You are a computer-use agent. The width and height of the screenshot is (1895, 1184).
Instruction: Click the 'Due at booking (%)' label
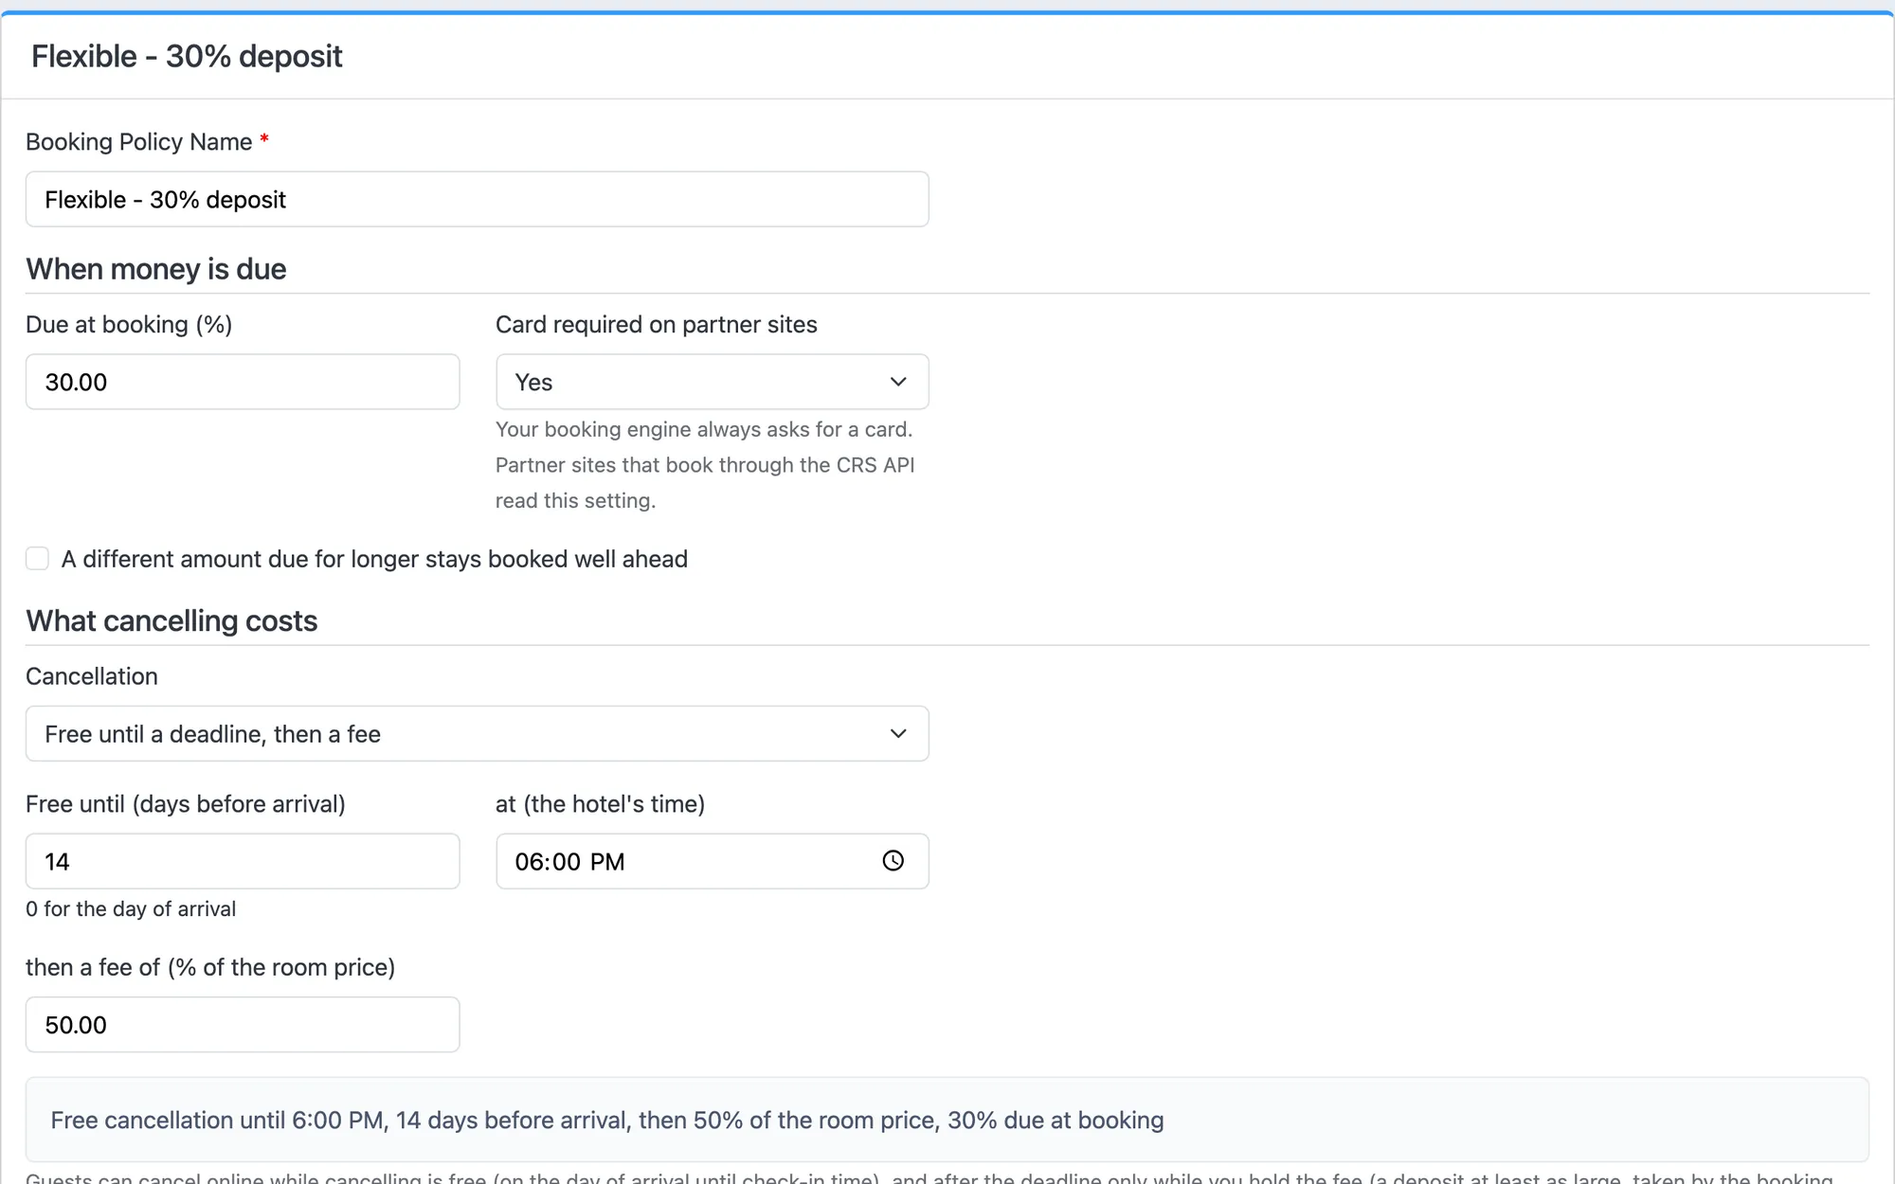point(129,324)
